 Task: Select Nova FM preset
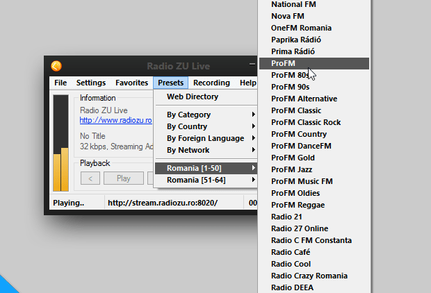pyautogui.click(x=287, y=16)
